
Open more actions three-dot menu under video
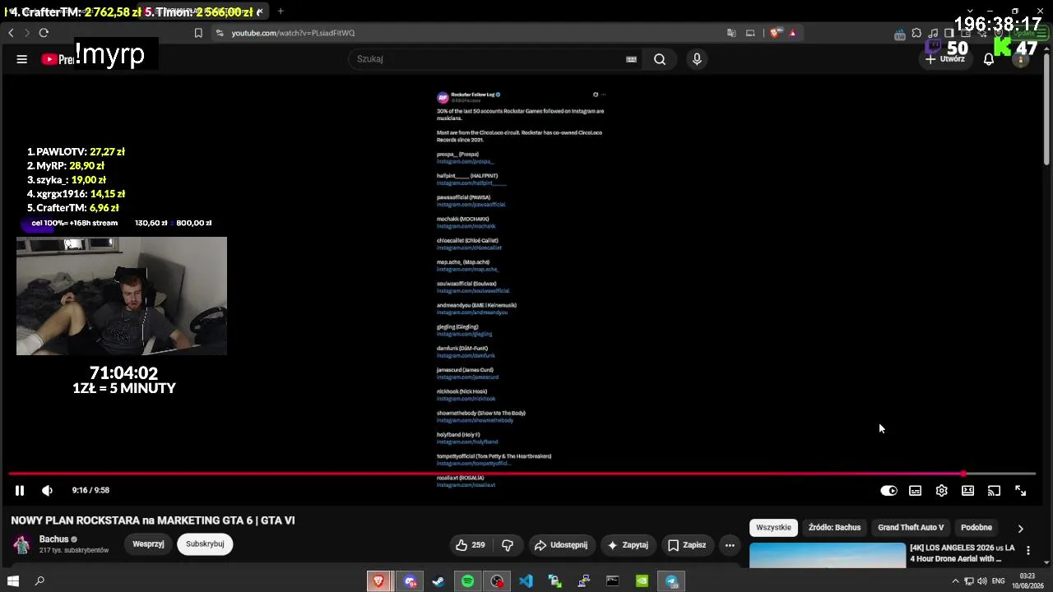click(x=730, y=545)
